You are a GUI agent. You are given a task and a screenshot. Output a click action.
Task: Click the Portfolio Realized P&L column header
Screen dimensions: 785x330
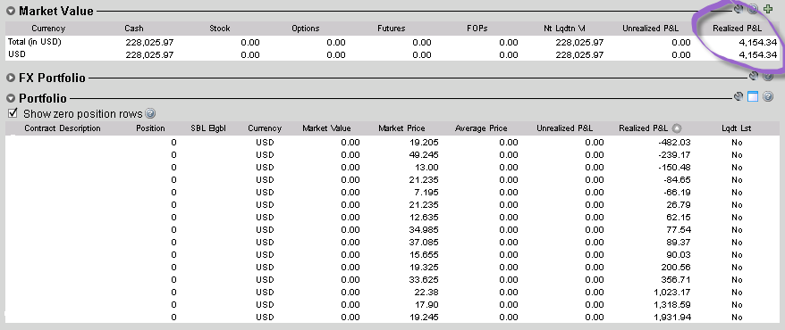pyautogui.click(x=644, y=128)
